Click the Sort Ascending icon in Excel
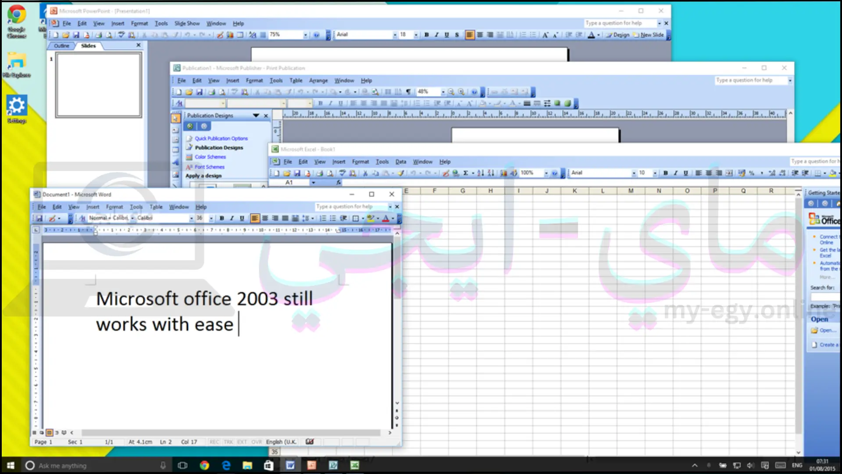This screenshot has height=474, width=842. click(x=481, y=173)
